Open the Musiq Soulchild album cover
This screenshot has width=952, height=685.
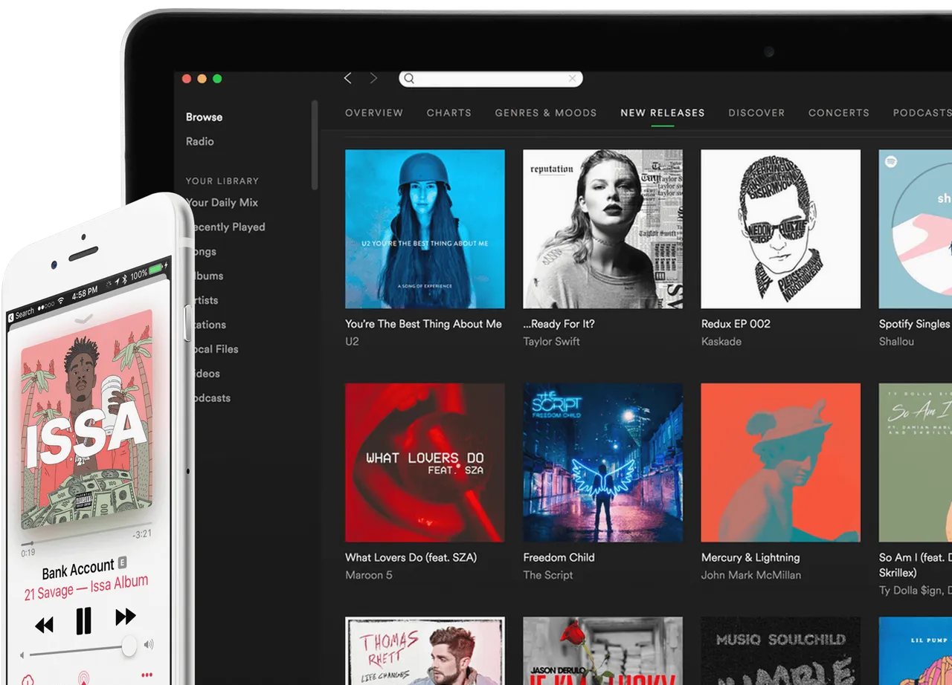(x=781, y=651)
